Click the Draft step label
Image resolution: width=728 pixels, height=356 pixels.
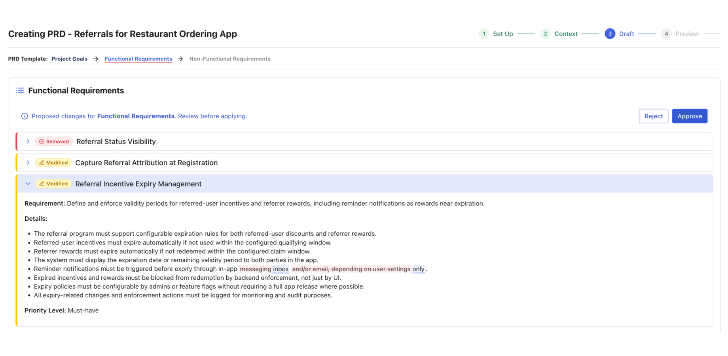[x=627, y=34]
